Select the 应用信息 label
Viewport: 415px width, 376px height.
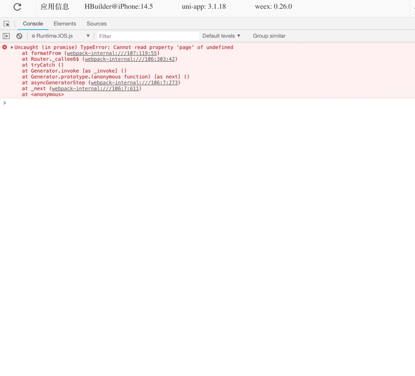pyautogui.click(x=55, y=7)
